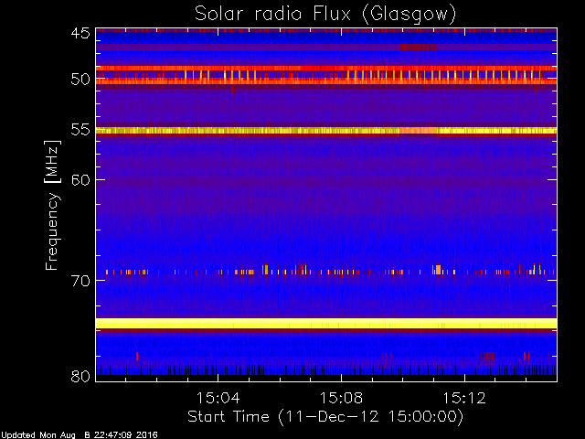
Task: Click the 'Frequency [MHz]' axis label
Action: click(52, 205)
